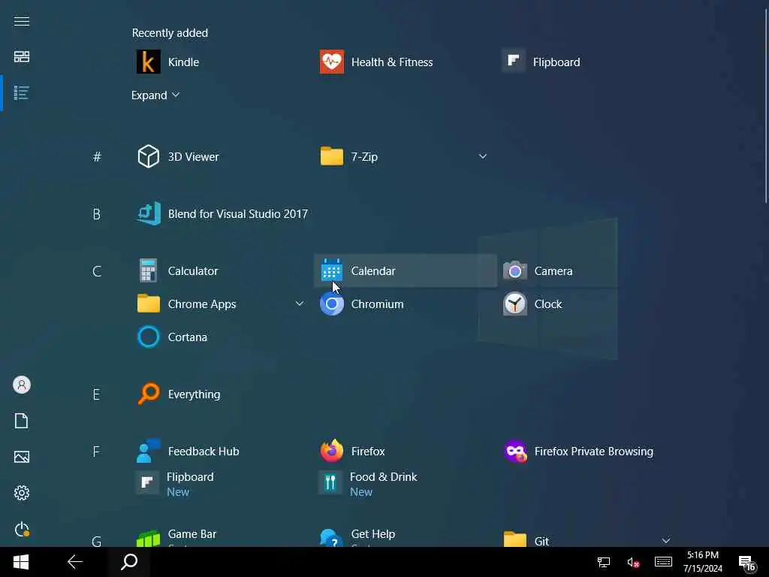Open the 3D Viewer cube icon

[148, 156]
